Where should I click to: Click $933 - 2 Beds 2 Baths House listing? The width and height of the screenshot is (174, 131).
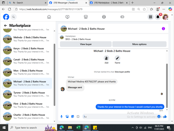click(x=78, y=39)
